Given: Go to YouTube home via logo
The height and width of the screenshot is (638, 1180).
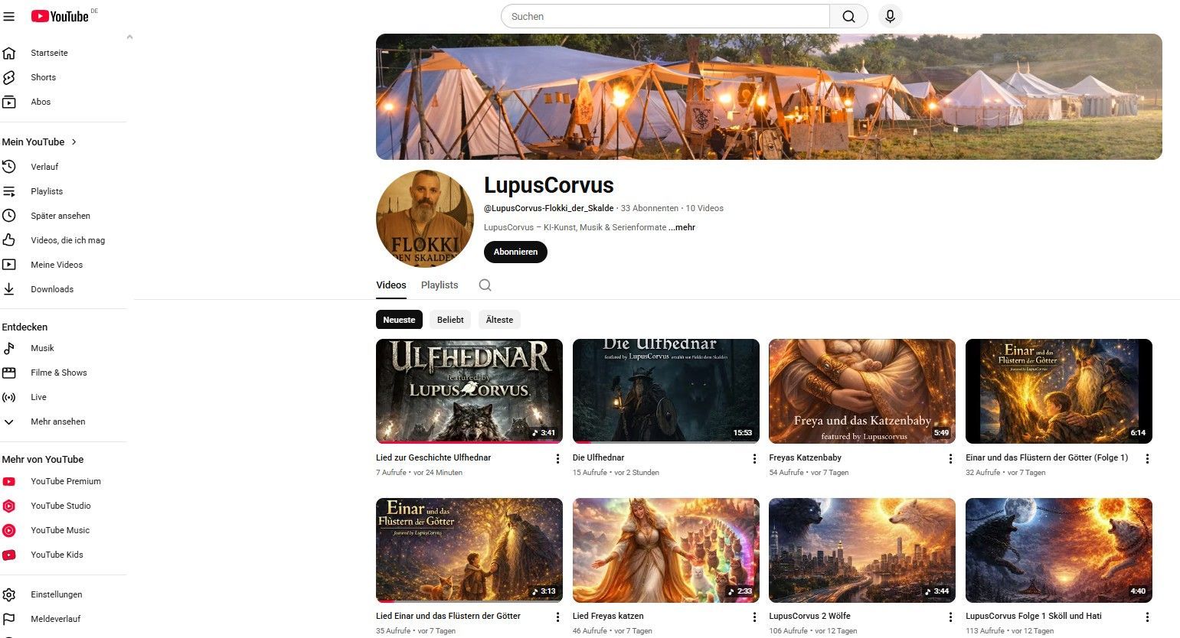Looking at the screenshot, I should tap(60, 16).
